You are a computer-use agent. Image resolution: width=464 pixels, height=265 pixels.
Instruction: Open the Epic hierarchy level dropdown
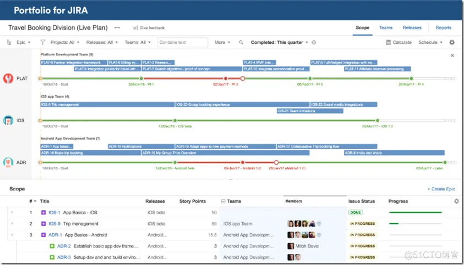click(x=23, y=42)
